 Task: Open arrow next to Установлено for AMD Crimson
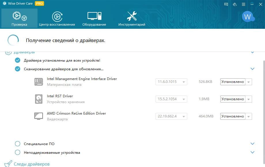tap(249, 116)
